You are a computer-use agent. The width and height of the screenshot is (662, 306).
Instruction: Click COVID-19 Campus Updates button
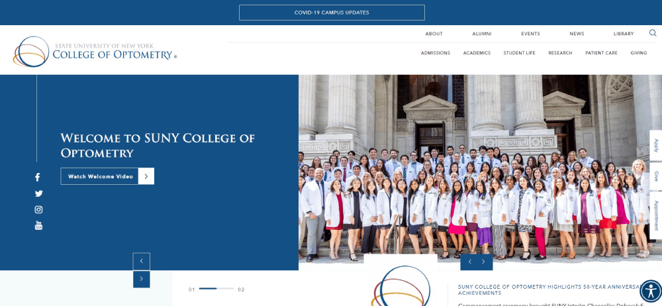[x=332, y=13]
